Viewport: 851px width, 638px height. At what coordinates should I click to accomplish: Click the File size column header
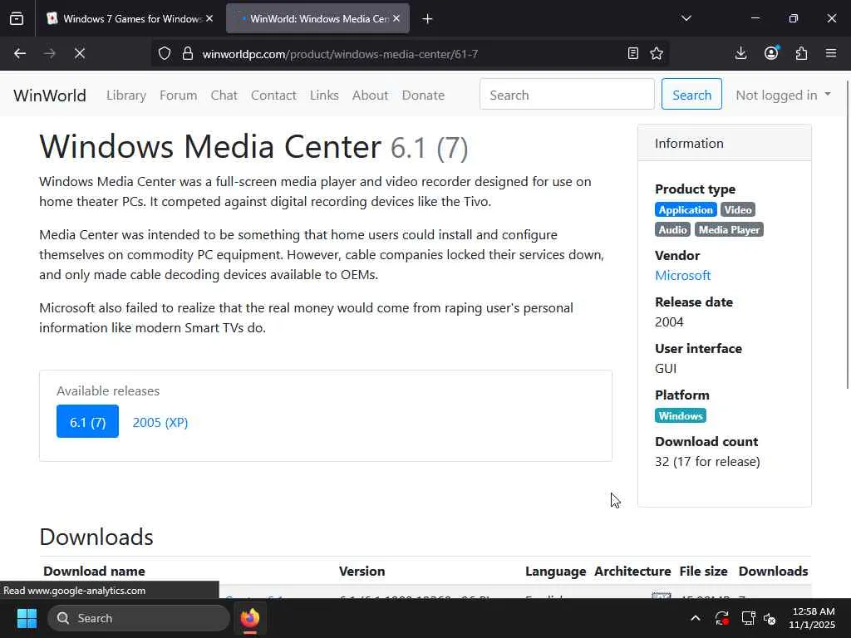703,572
